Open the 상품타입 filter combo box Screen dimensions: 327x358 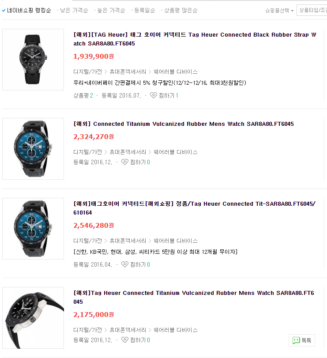click(x=312, y=10)
